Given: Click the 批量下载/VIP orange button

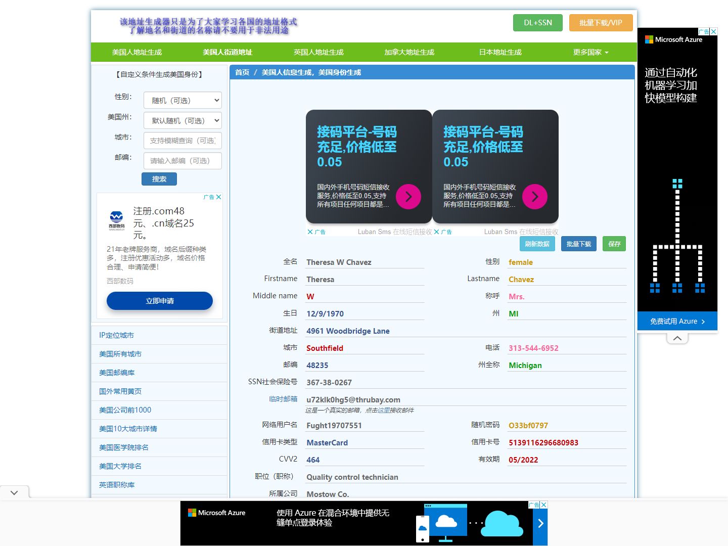Looking at the screenshot, I should 601,23.
